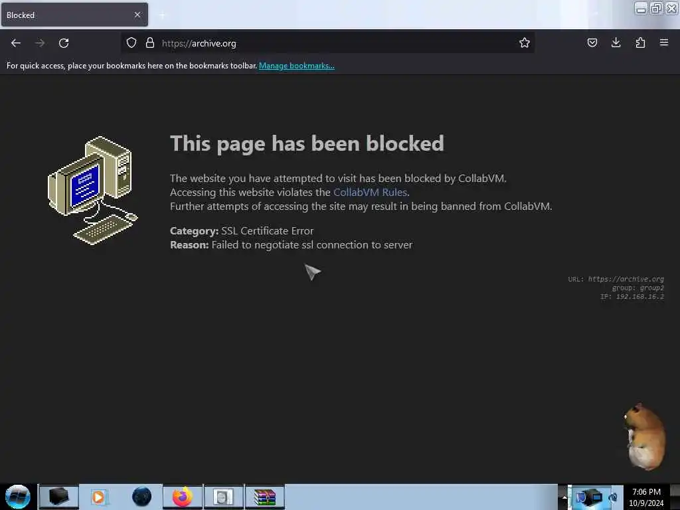Screen dimensions: 680x510
Task: Click the 'URL: https://archive.org' debug text
Action: click(x=616, y=280)
